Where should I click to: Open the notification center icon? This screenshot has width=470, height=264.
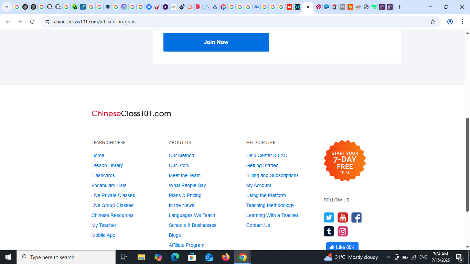459,257
